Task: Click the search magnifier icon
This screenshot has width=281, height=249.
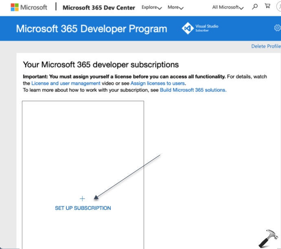Action: 255,7
